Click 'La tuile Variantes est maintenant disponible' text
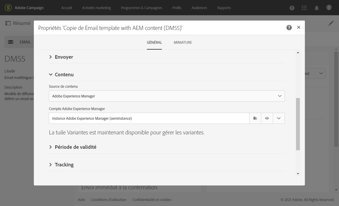Screen dimensions: 339x206 click(x=127, y=132)
